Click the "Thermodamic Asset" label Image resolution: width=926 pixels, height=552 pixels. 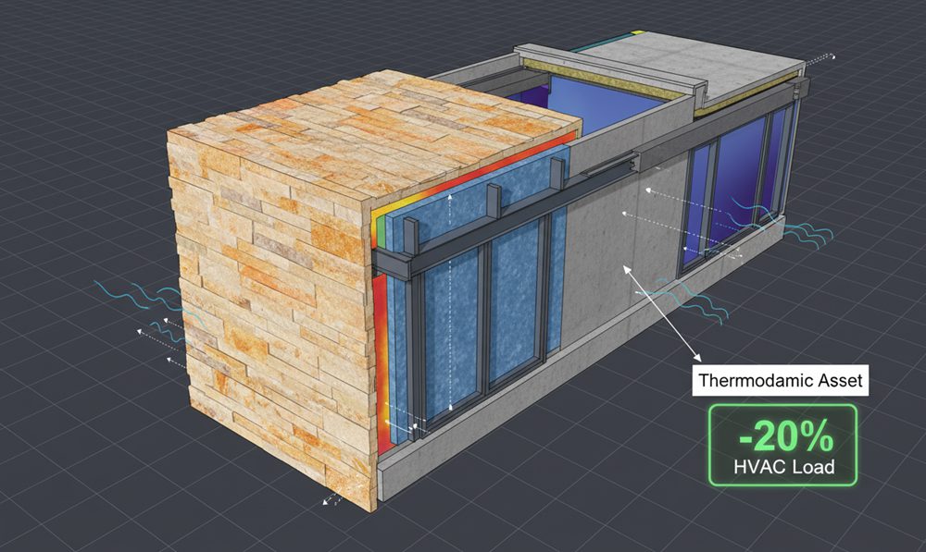pyautogui.click(x=781, y=380)
